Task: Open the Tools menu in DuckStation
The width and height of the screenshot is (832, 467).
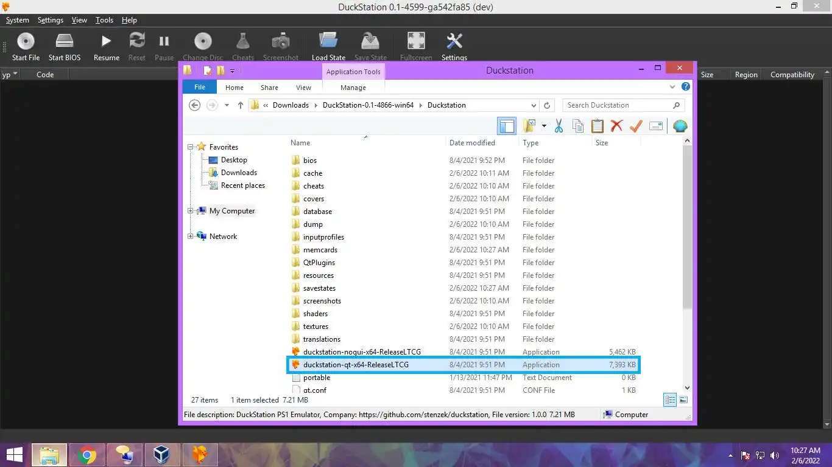Action: pyautogui.click(x=104, y=20)
